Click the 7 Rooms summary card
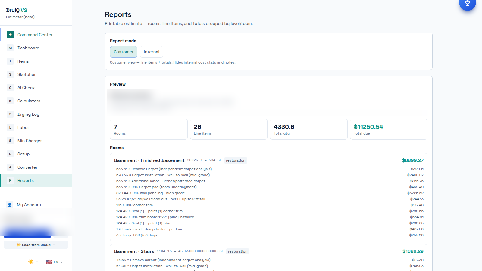This screenshot has height=271, width=482. pyautogui.click(x=149, y=129)
